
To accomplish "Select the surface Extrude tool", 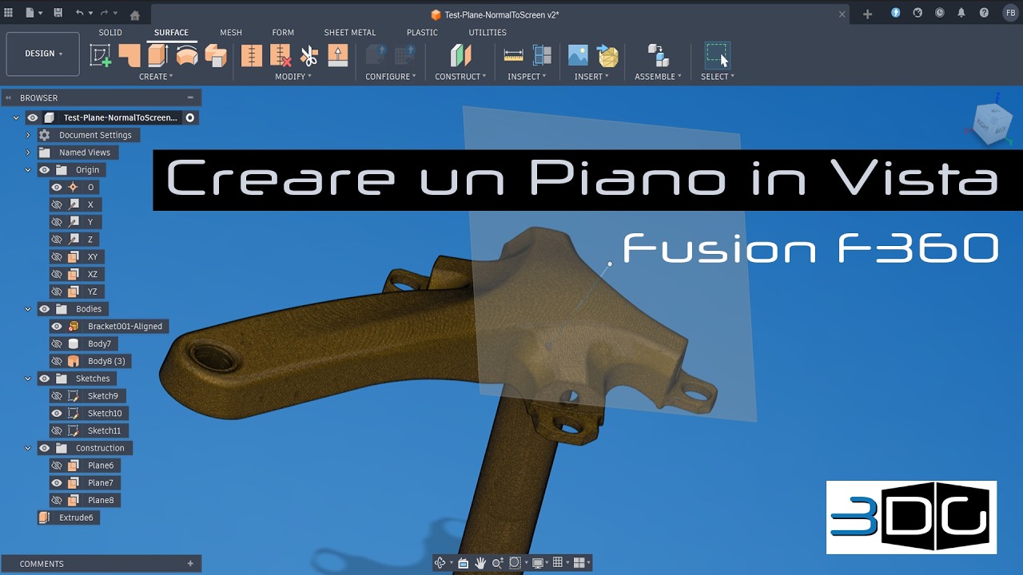I will 158,55.
